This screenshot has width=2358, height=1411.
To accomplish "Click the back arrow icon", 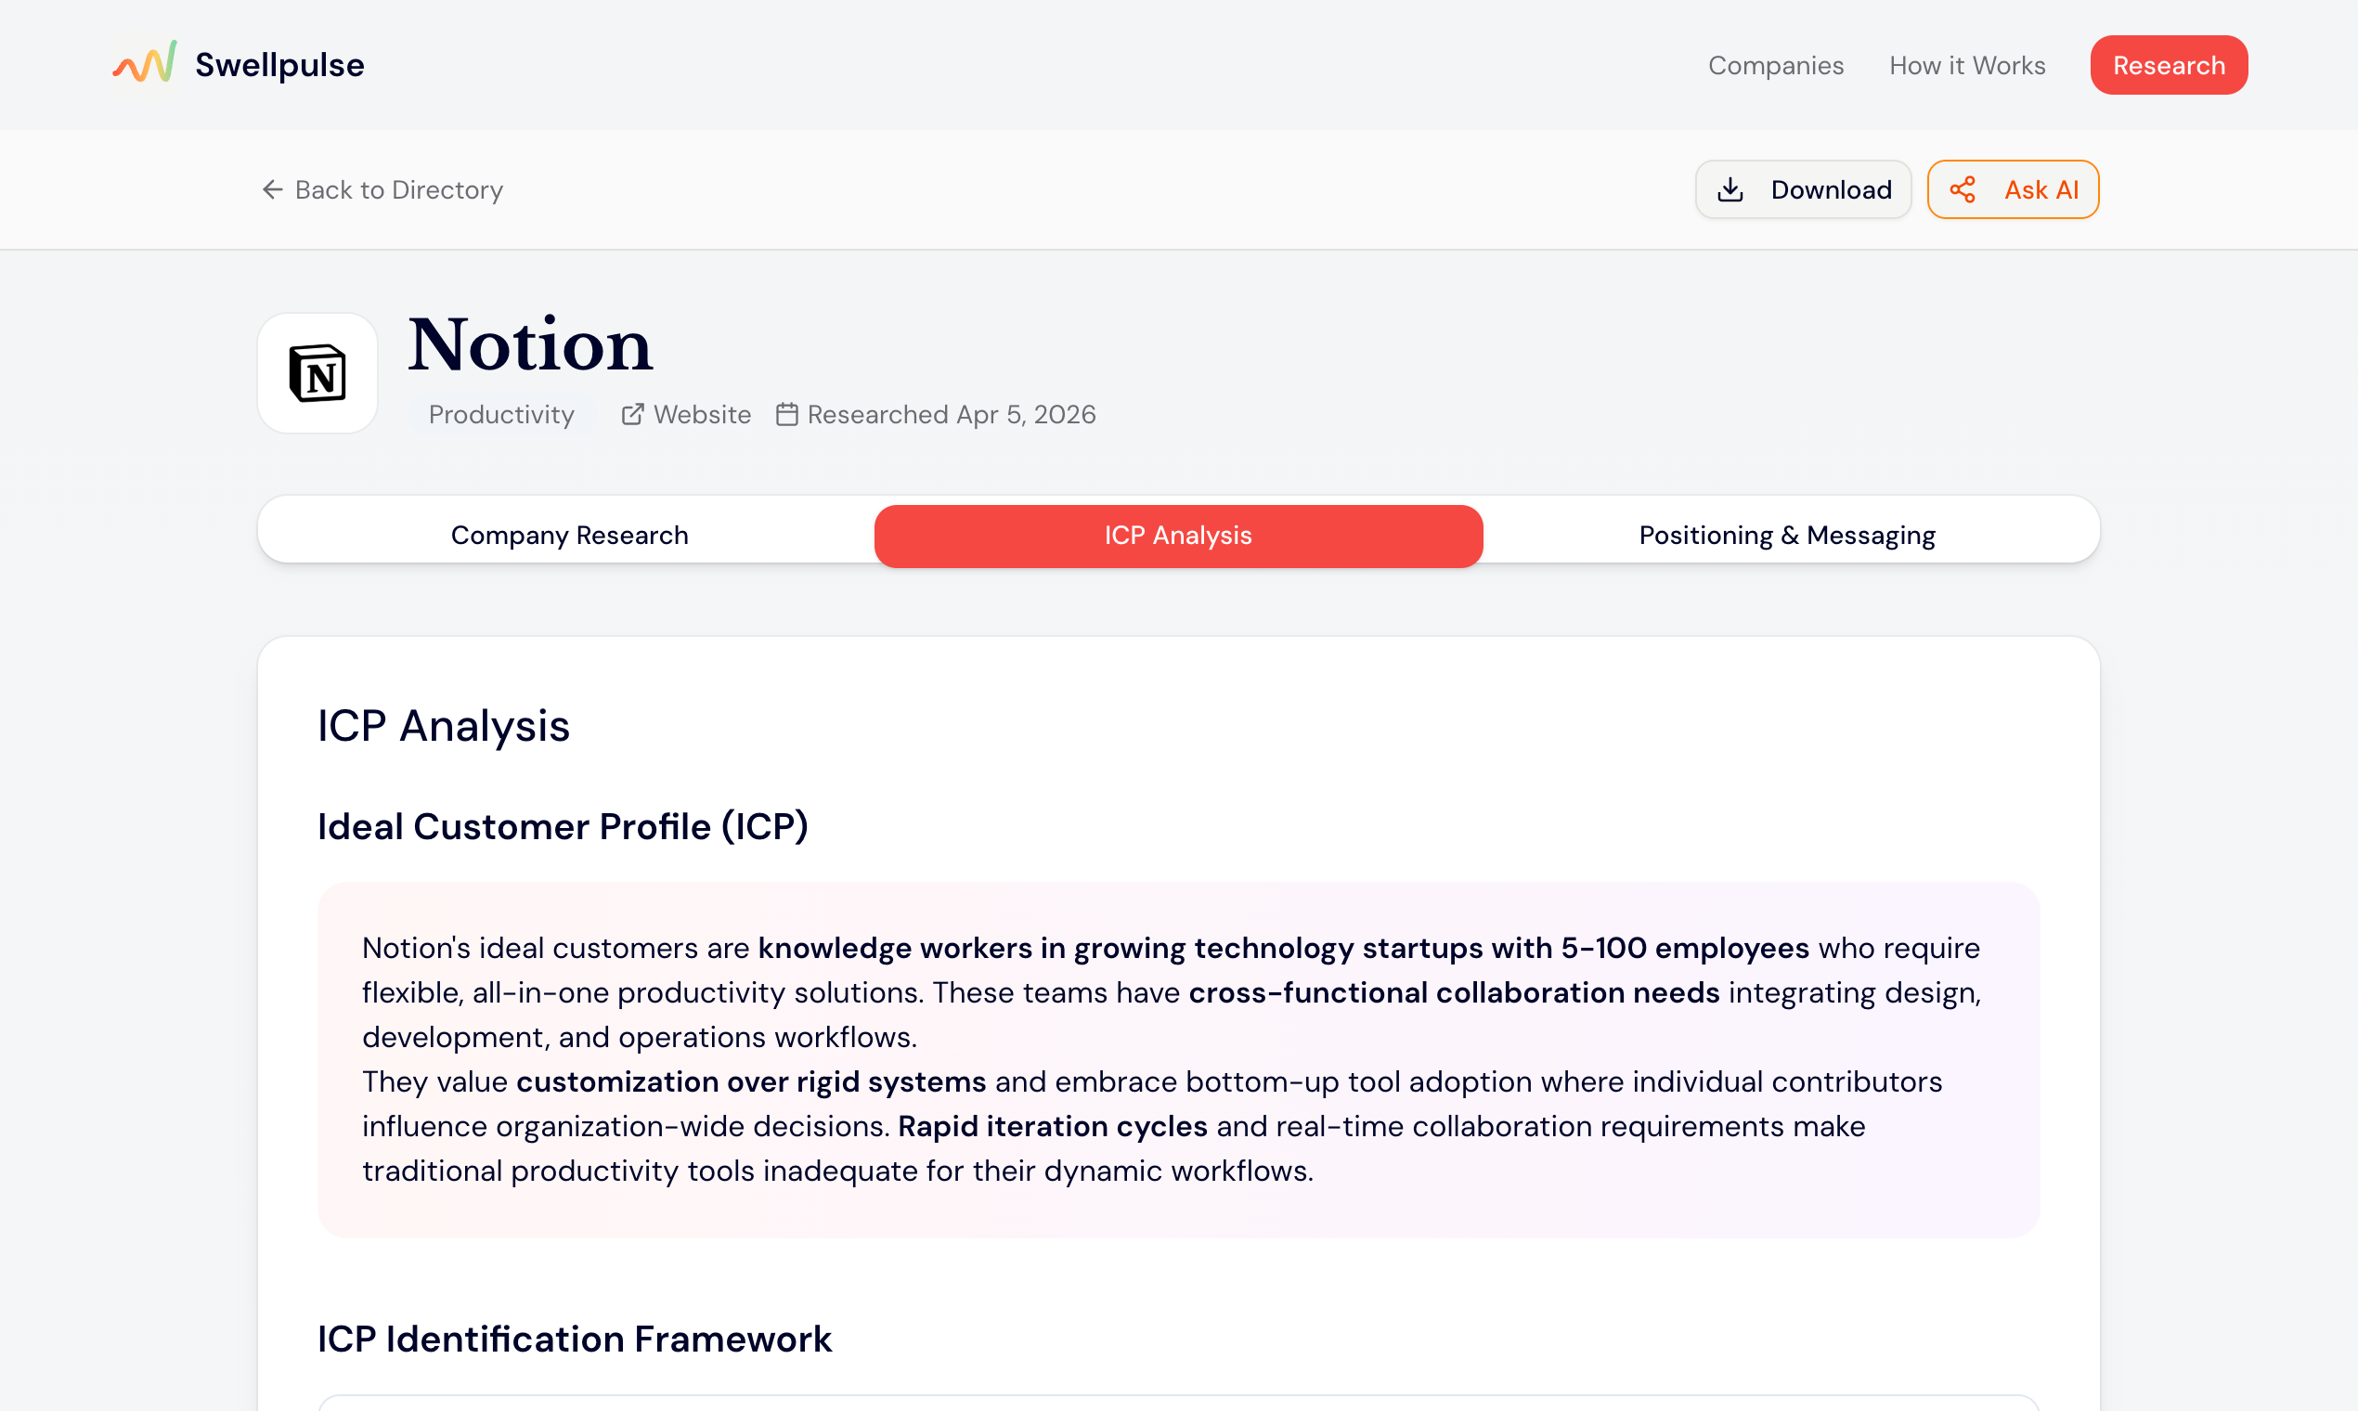I will 272,189.
